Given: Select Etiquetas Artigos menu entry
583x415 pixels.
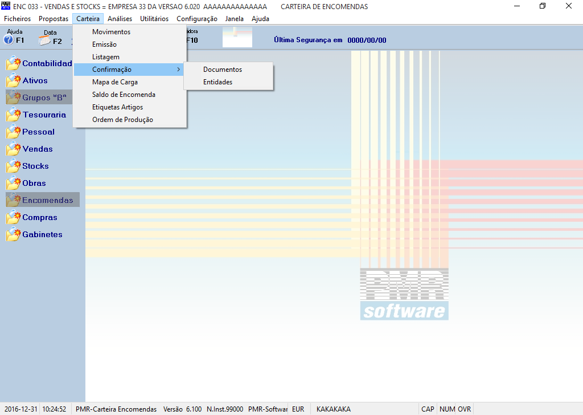Looking at the screenshot, I should [x=130, y=107].
